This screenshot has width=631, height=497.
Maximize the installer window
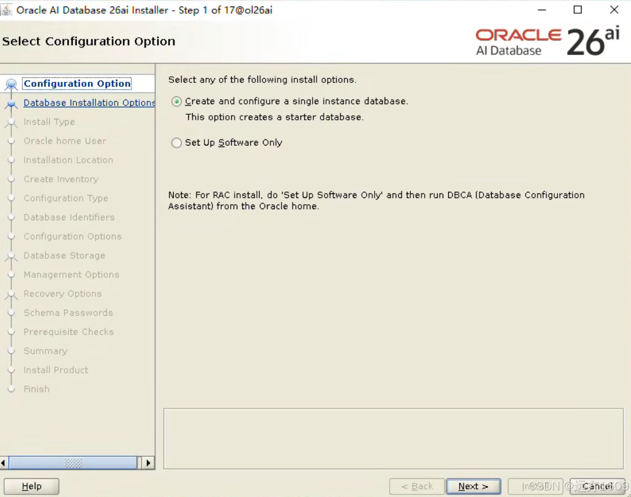pos(578,10)
